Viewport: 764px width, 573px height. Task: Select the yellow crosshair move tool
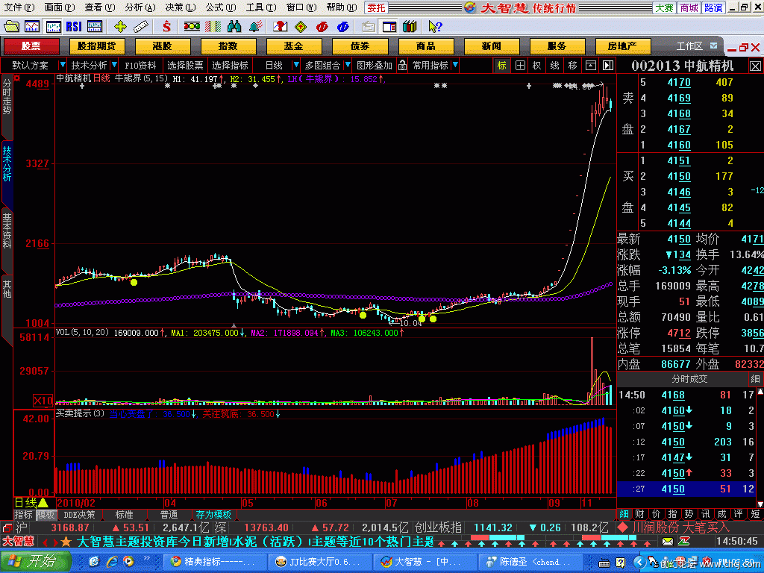[120, 26]
